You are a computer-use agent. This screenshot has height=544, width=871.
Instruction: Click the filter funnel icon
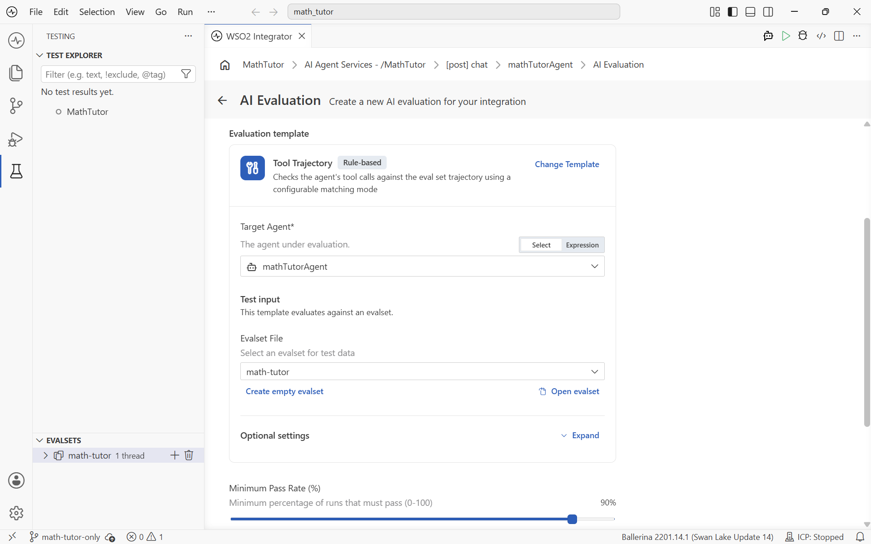(x=186, y=74)
